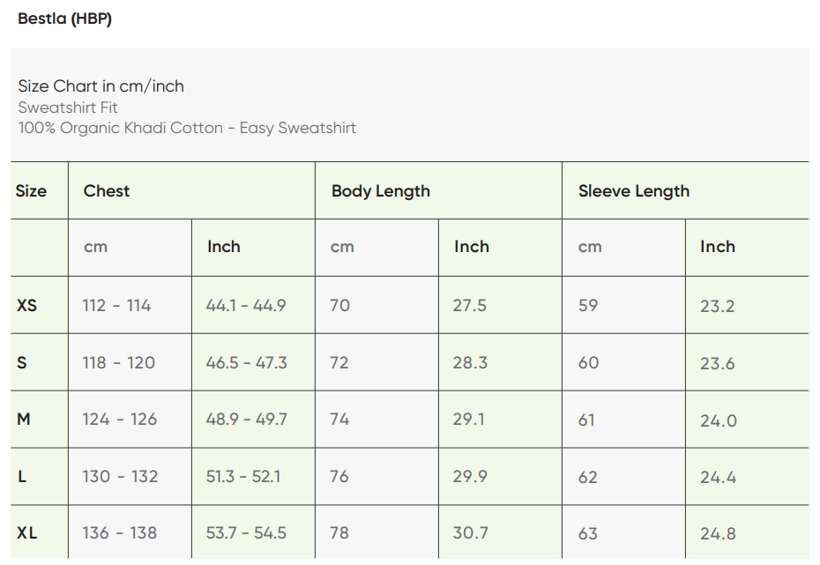This screenshot has width=820, height=565.
Task: Click the 100% Organic Khadi Cotton description
Action: click(187, 128)
